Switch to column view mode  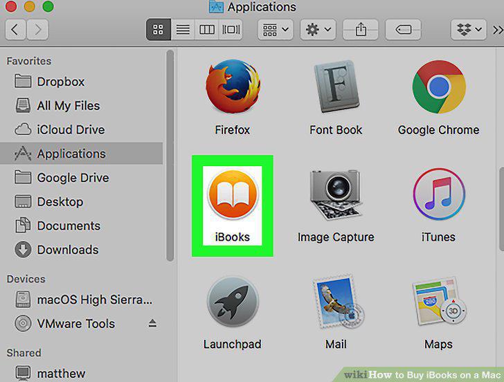(x=207, y=30)
